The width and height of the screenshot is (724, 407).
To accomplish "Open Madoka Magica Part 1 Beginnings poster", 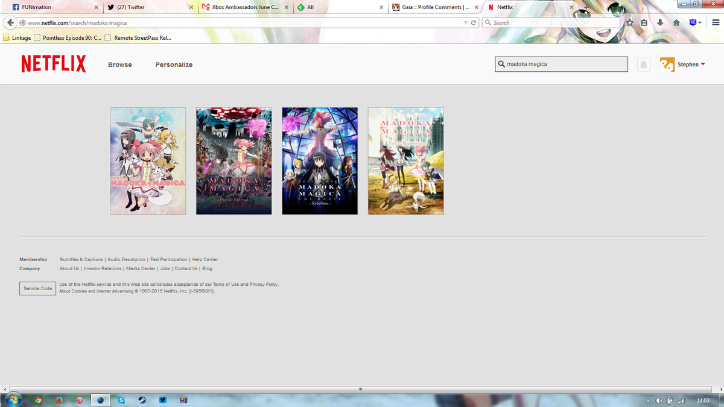I will [406, 161].
